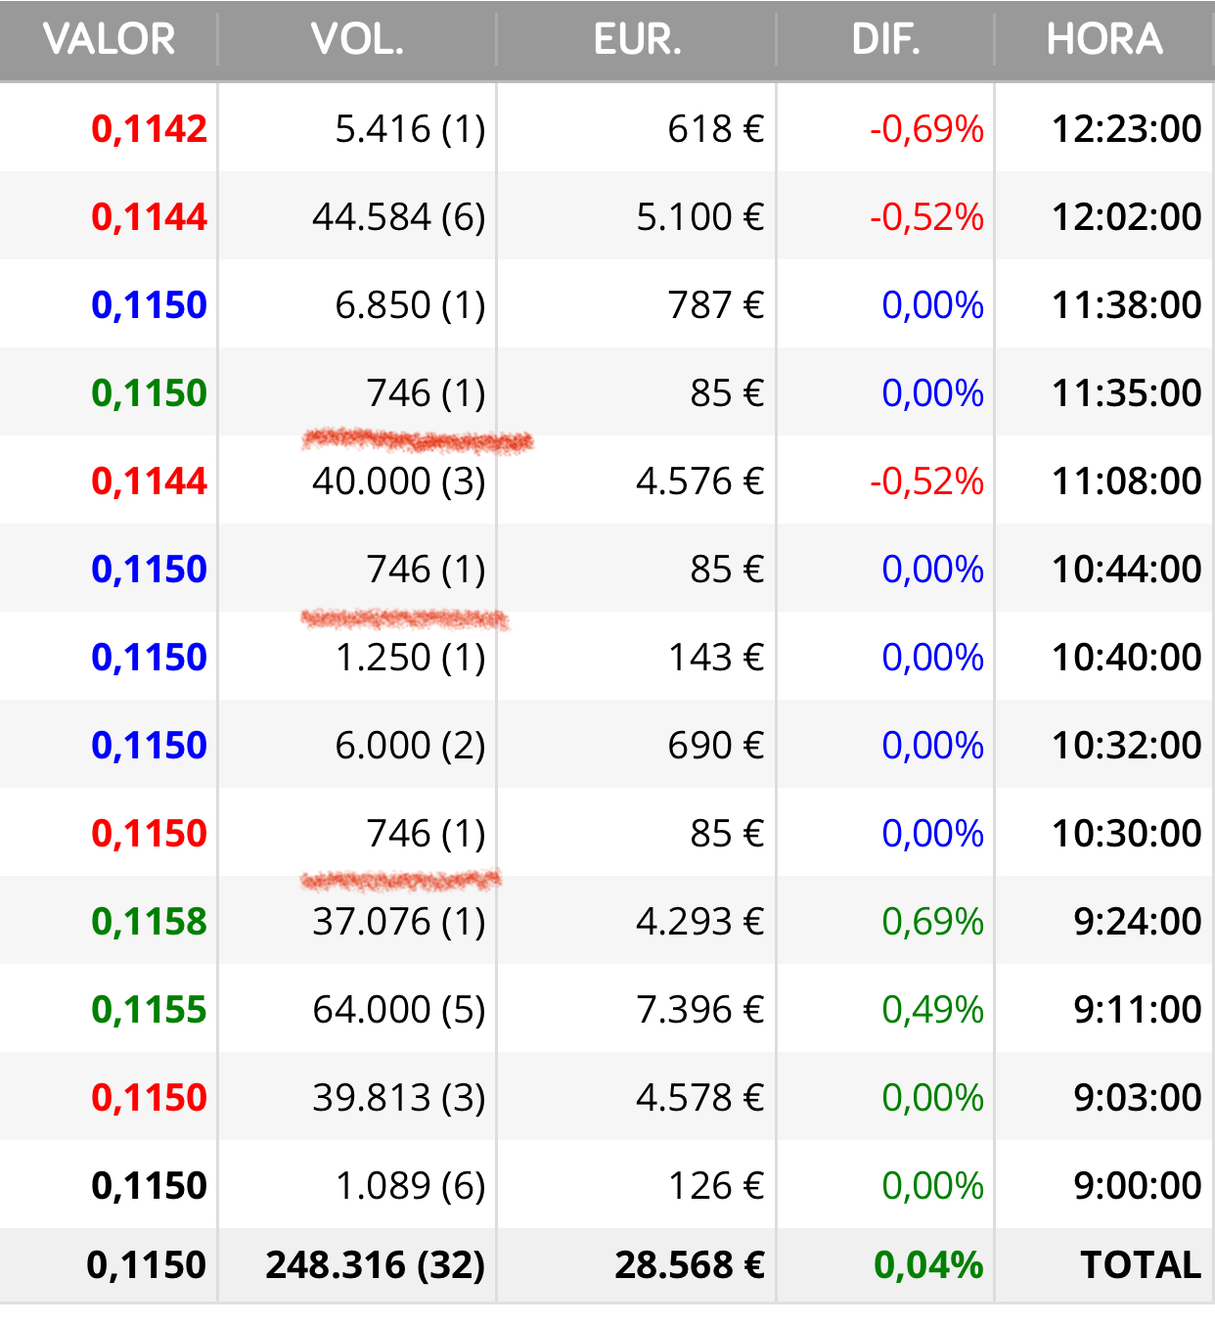The height and width of the screenshot is (1325, 1215).
Task: Click the 1.250 (1) volume cell
Action: click(410, 658)
